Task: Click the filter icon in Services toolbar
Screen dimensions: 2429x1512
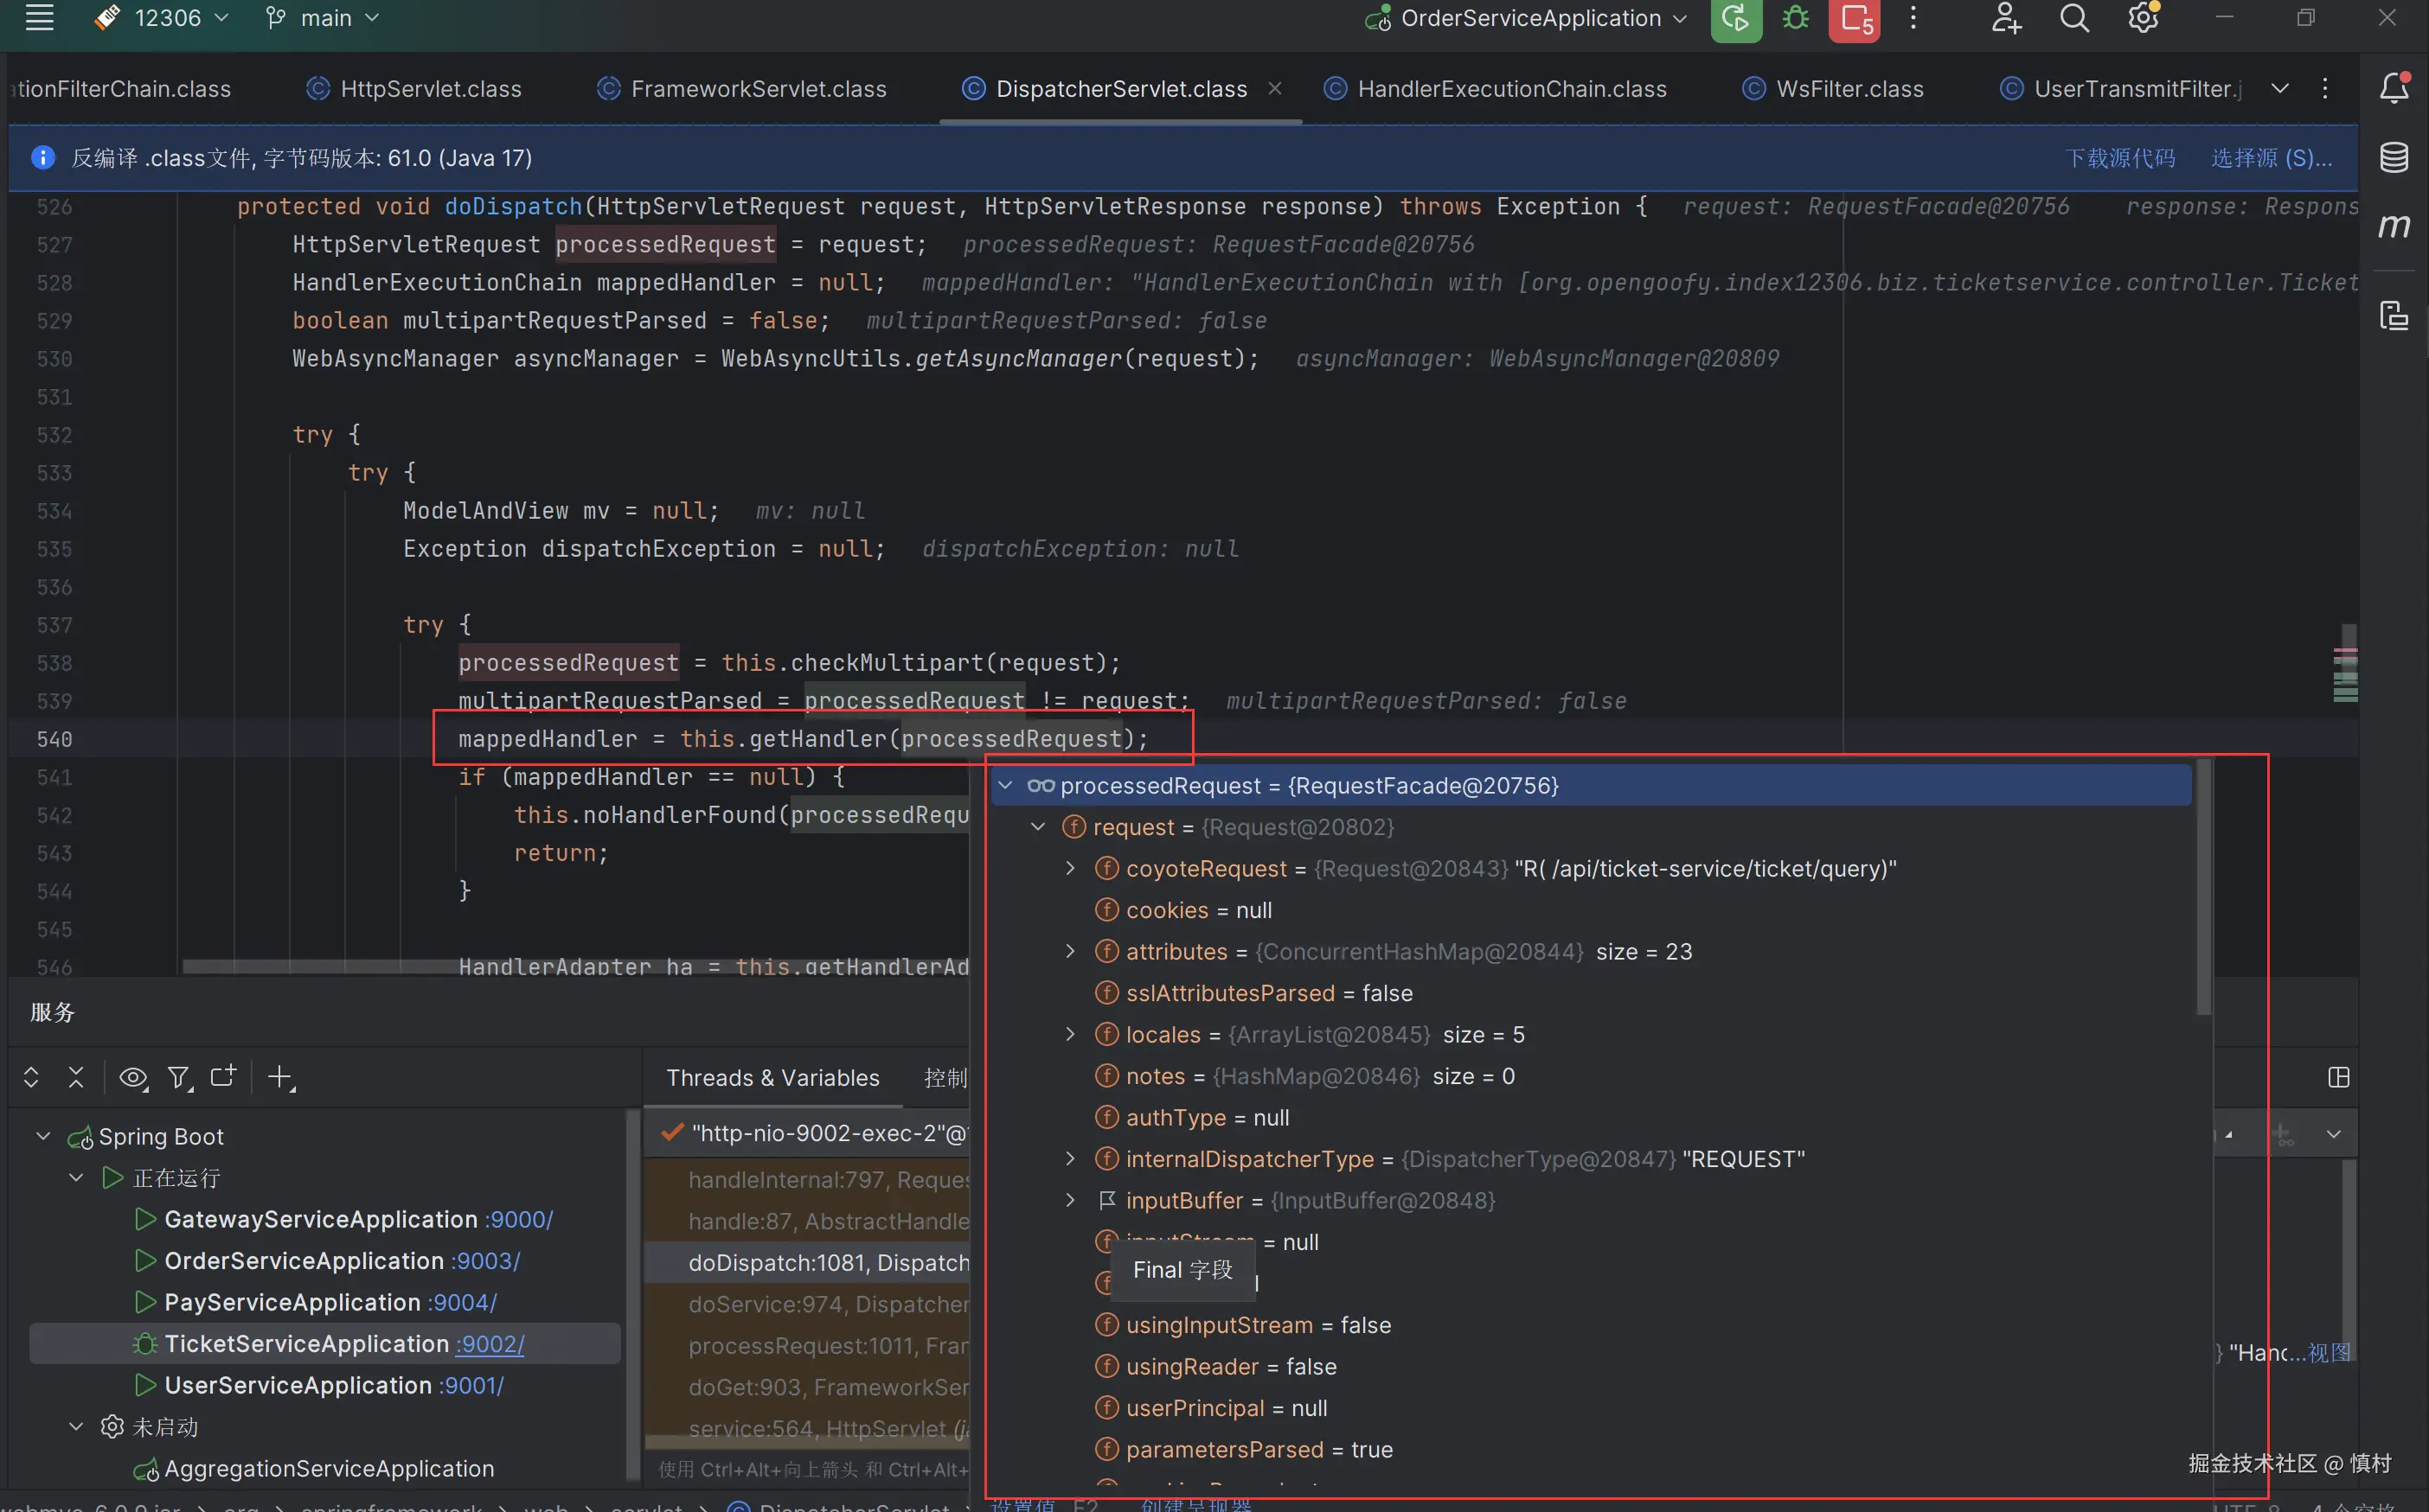Action: (178, 1077)
